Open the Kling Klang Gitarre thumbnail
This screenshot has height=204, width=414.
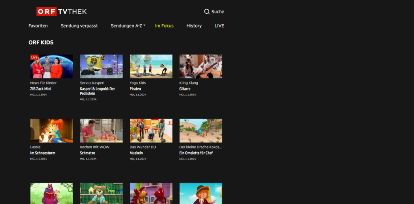coord(201,67)
